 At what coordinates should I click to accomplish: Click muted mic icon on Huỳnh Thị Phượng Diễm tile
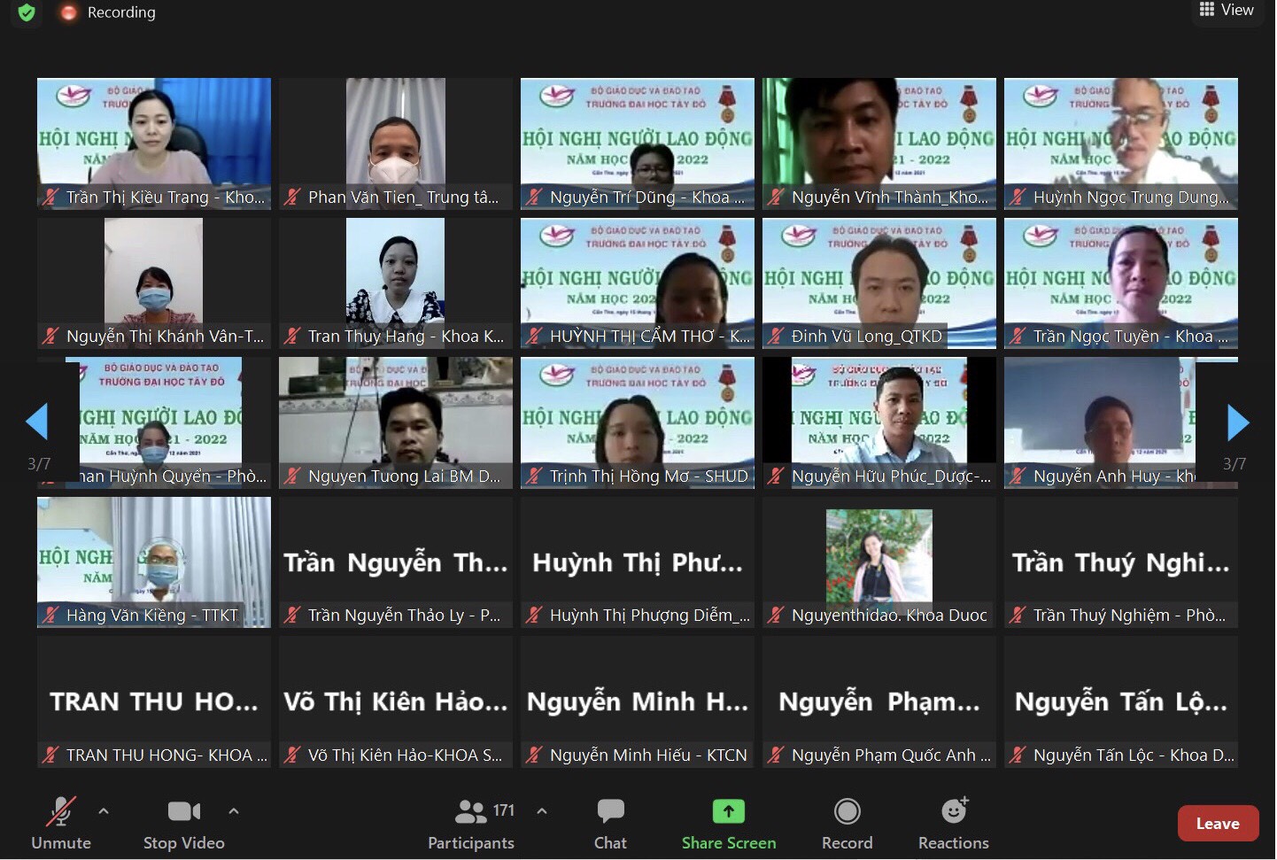pos(534,616)
